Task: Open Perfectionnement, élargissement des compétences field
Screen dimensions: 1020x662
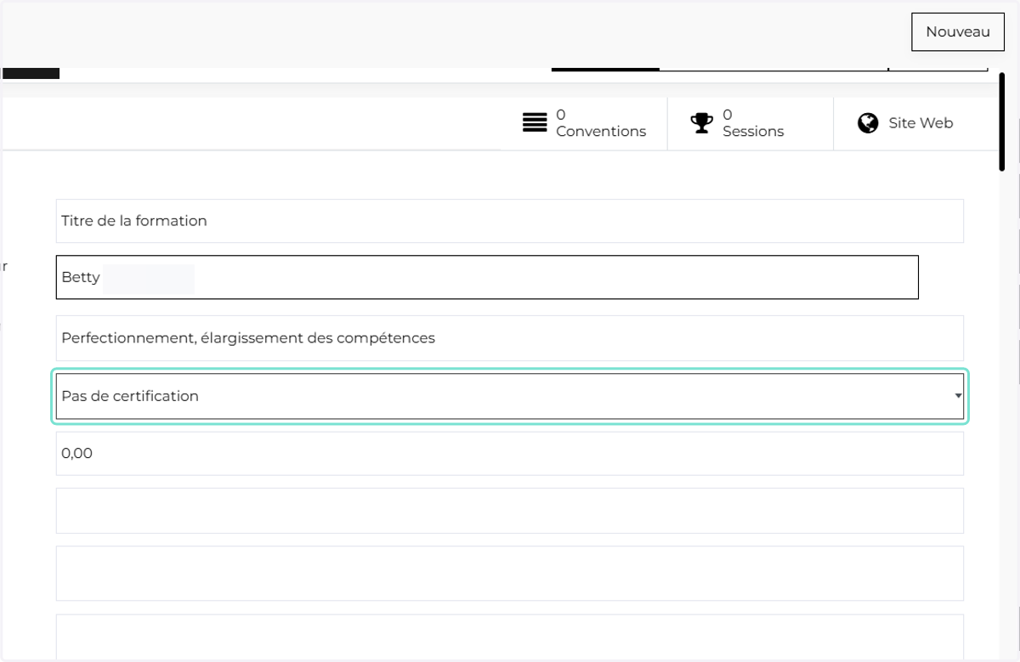Action: [510, 338]
